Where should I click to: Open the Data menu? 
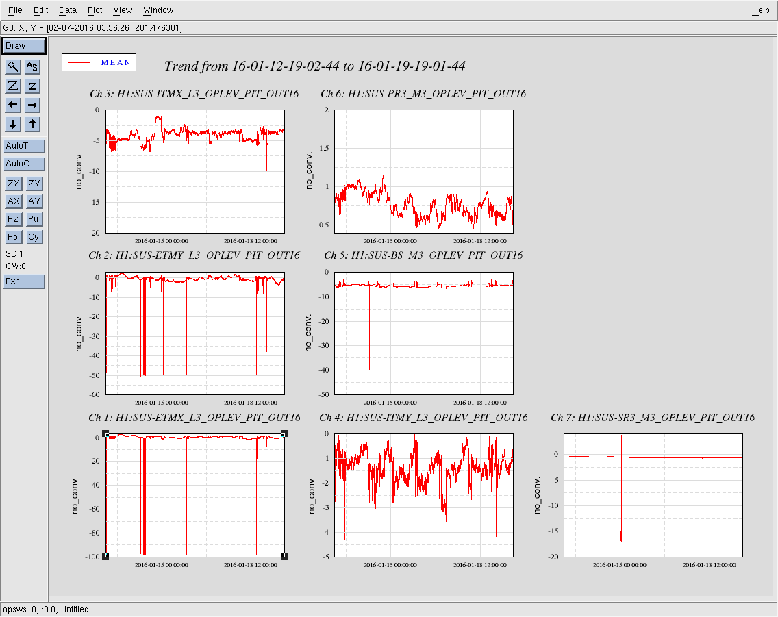[x=68, y=10]
